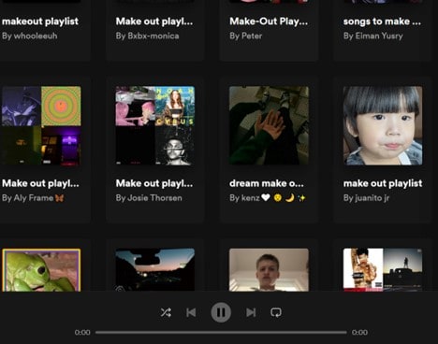Click 'By juanito jr' author text

(x=366, y=198)
